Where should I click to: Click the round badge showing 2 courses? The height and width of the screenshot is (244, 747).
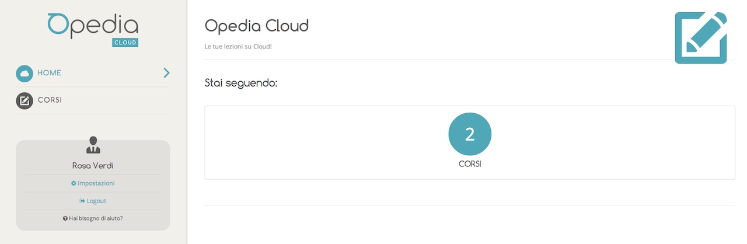click(x=470, y=134)
